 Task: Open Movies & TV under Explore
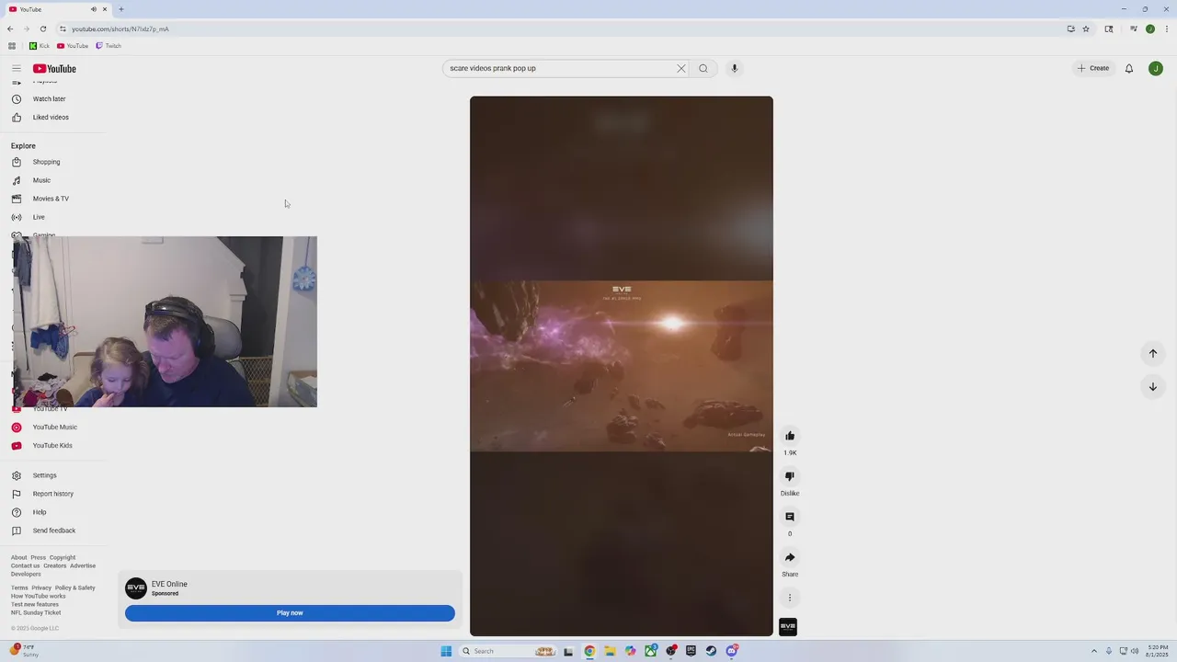click(x=51, y=199)
